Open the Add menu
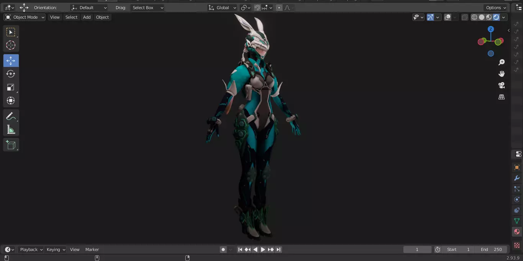The height and width of the screenshot is (261, 523). (87, 17)
